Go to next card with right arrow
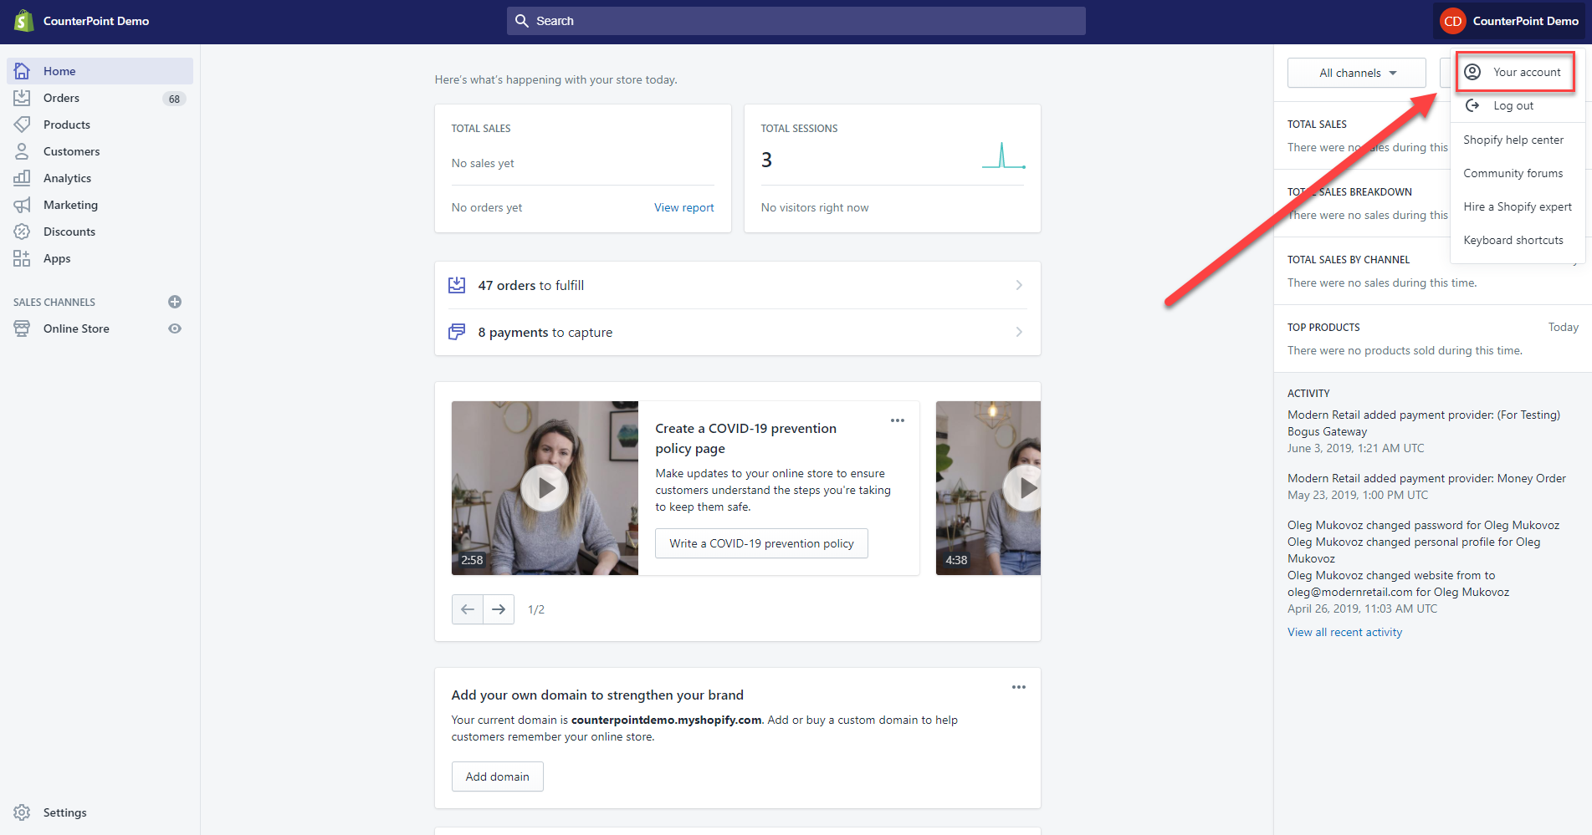 499,609
